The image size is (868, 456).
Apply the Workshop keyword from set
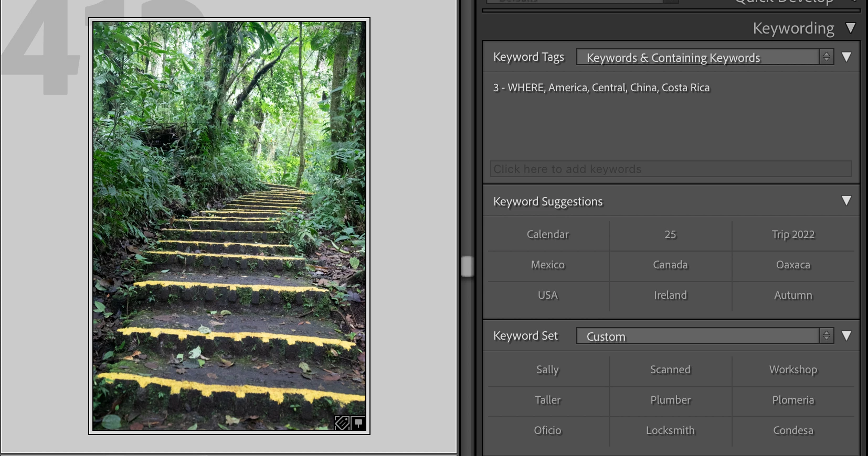[x=793, y=370]
